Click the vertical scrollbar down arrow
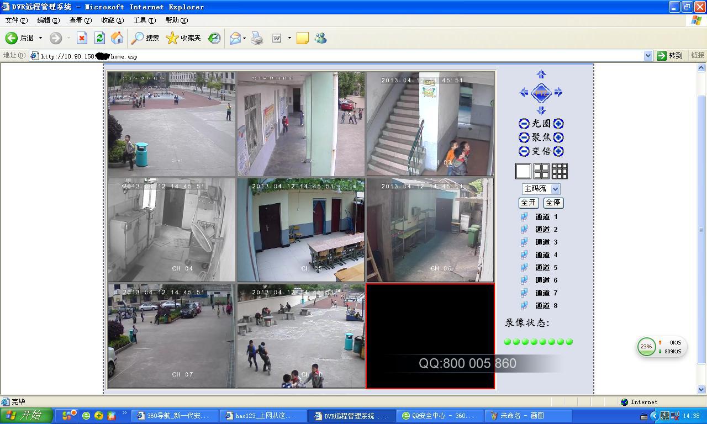Image resolution: width=707 pixels, height=424 pixels. tap(702, 390)
